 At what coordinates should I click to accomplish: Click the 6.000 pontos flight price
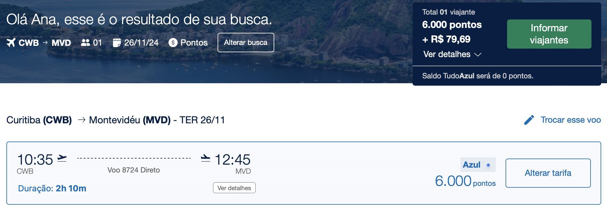tap(465, 181)
